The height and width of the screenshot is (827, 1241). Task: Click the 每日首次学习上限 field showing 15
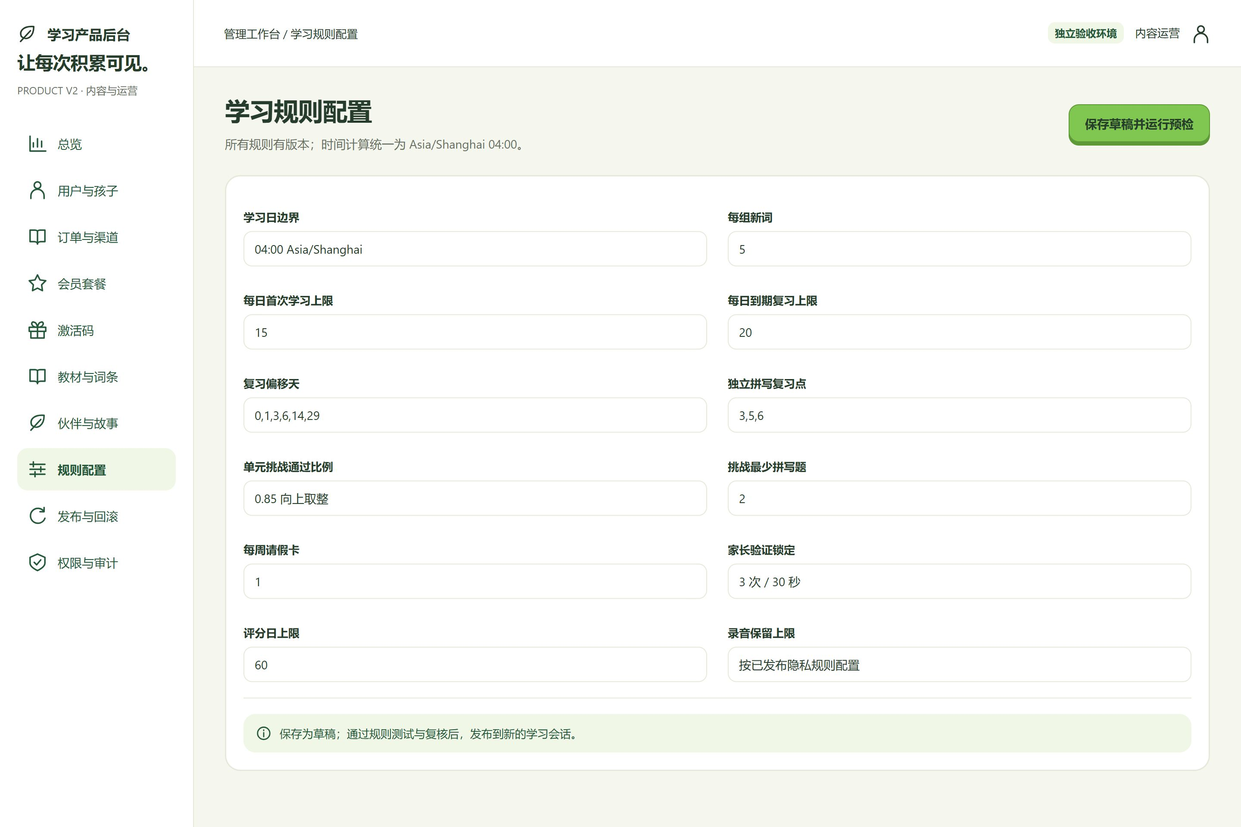[475, 332]
